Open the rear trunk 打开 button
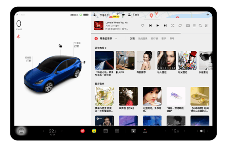Viewport: 225px width, 146px height. [77, 46]
